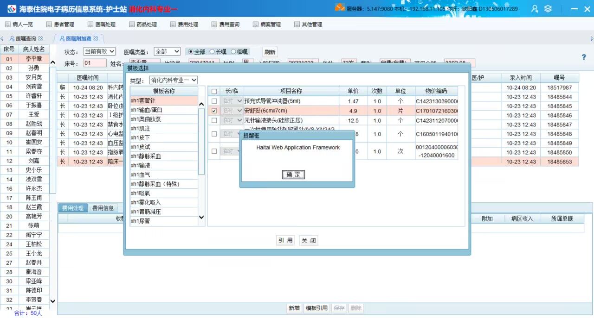The height and width of the screenshot is (318, 594).
Task: Check the 无针输液接头(硅胶正压) row checkbox
Action: (214, 120)
